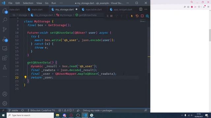Grab the debug toolbar drag handle
Screen dimensions: 211x118
[107, 16]
